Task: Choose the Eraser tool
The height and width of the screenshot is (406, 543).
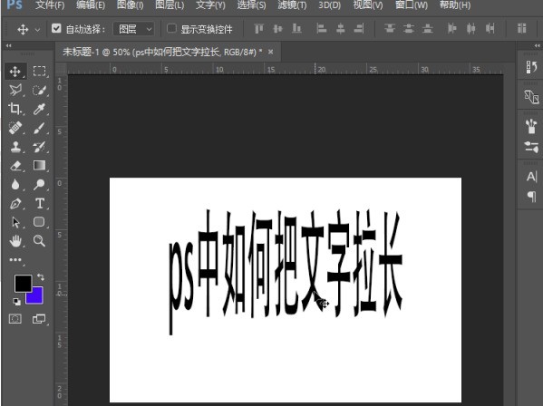Action: 15,166
